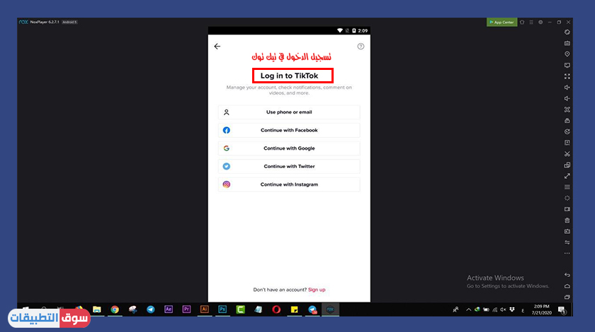Tap the Android back button in sidebar
Image resolution: width=595 pixels, height=332 pixels.
567,275
